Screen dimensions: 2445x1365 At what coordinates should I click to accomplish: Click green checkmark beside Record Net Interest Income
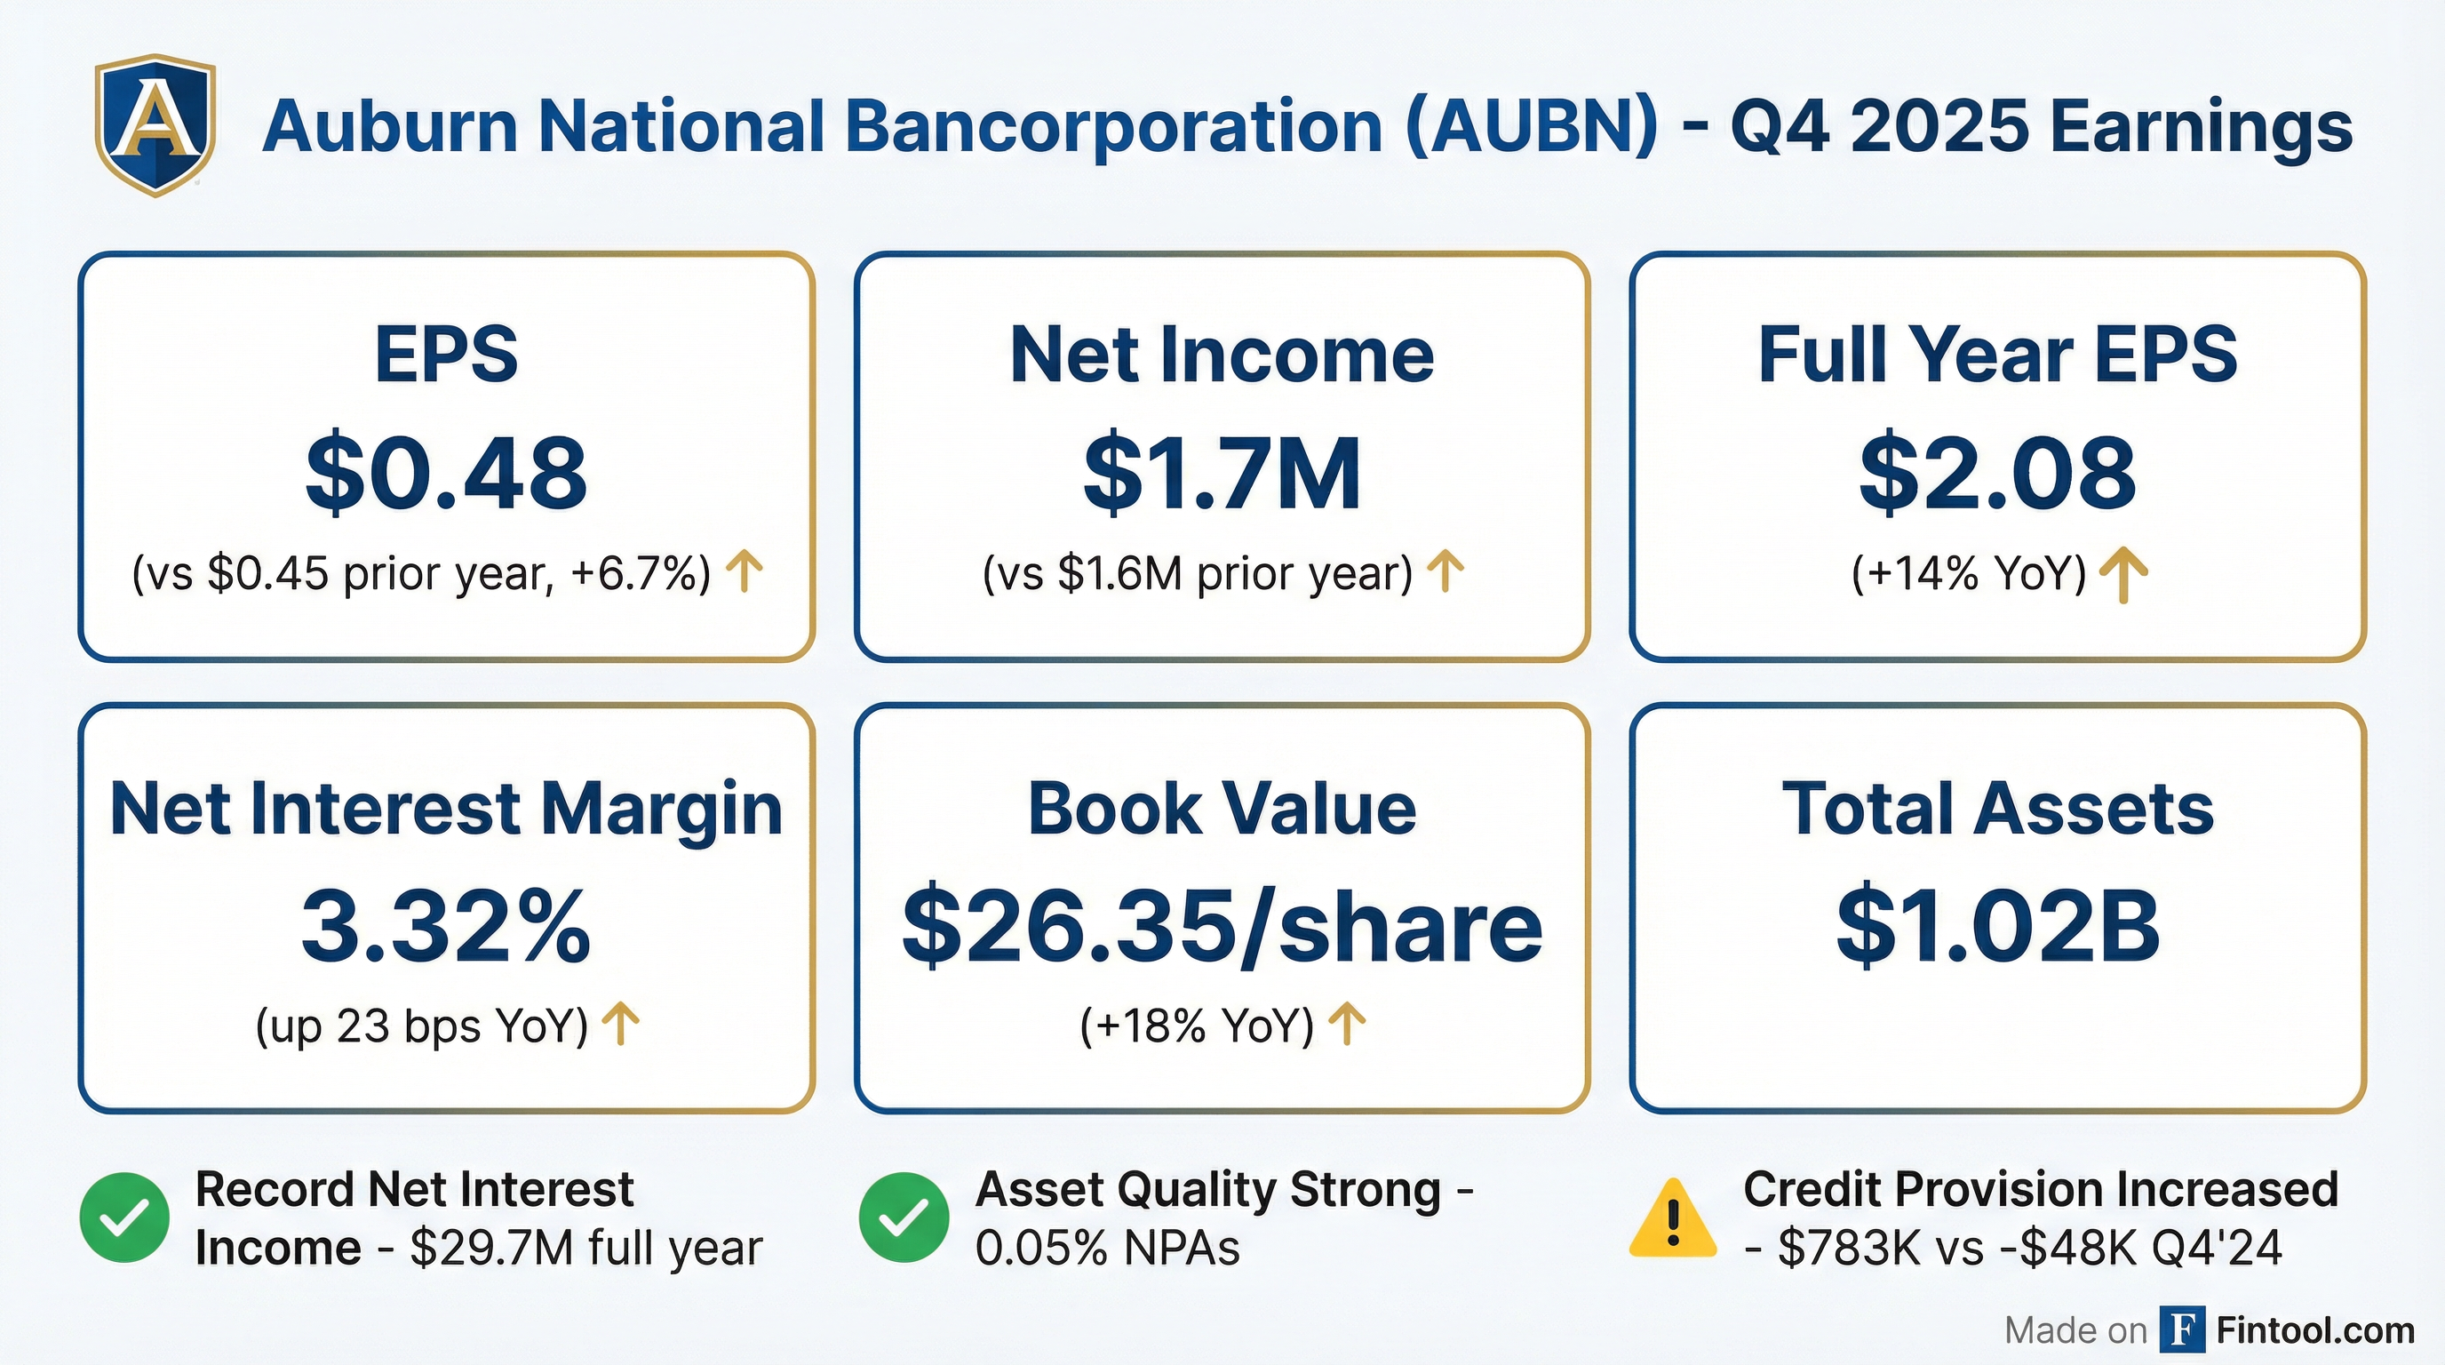click(124, 1217)
